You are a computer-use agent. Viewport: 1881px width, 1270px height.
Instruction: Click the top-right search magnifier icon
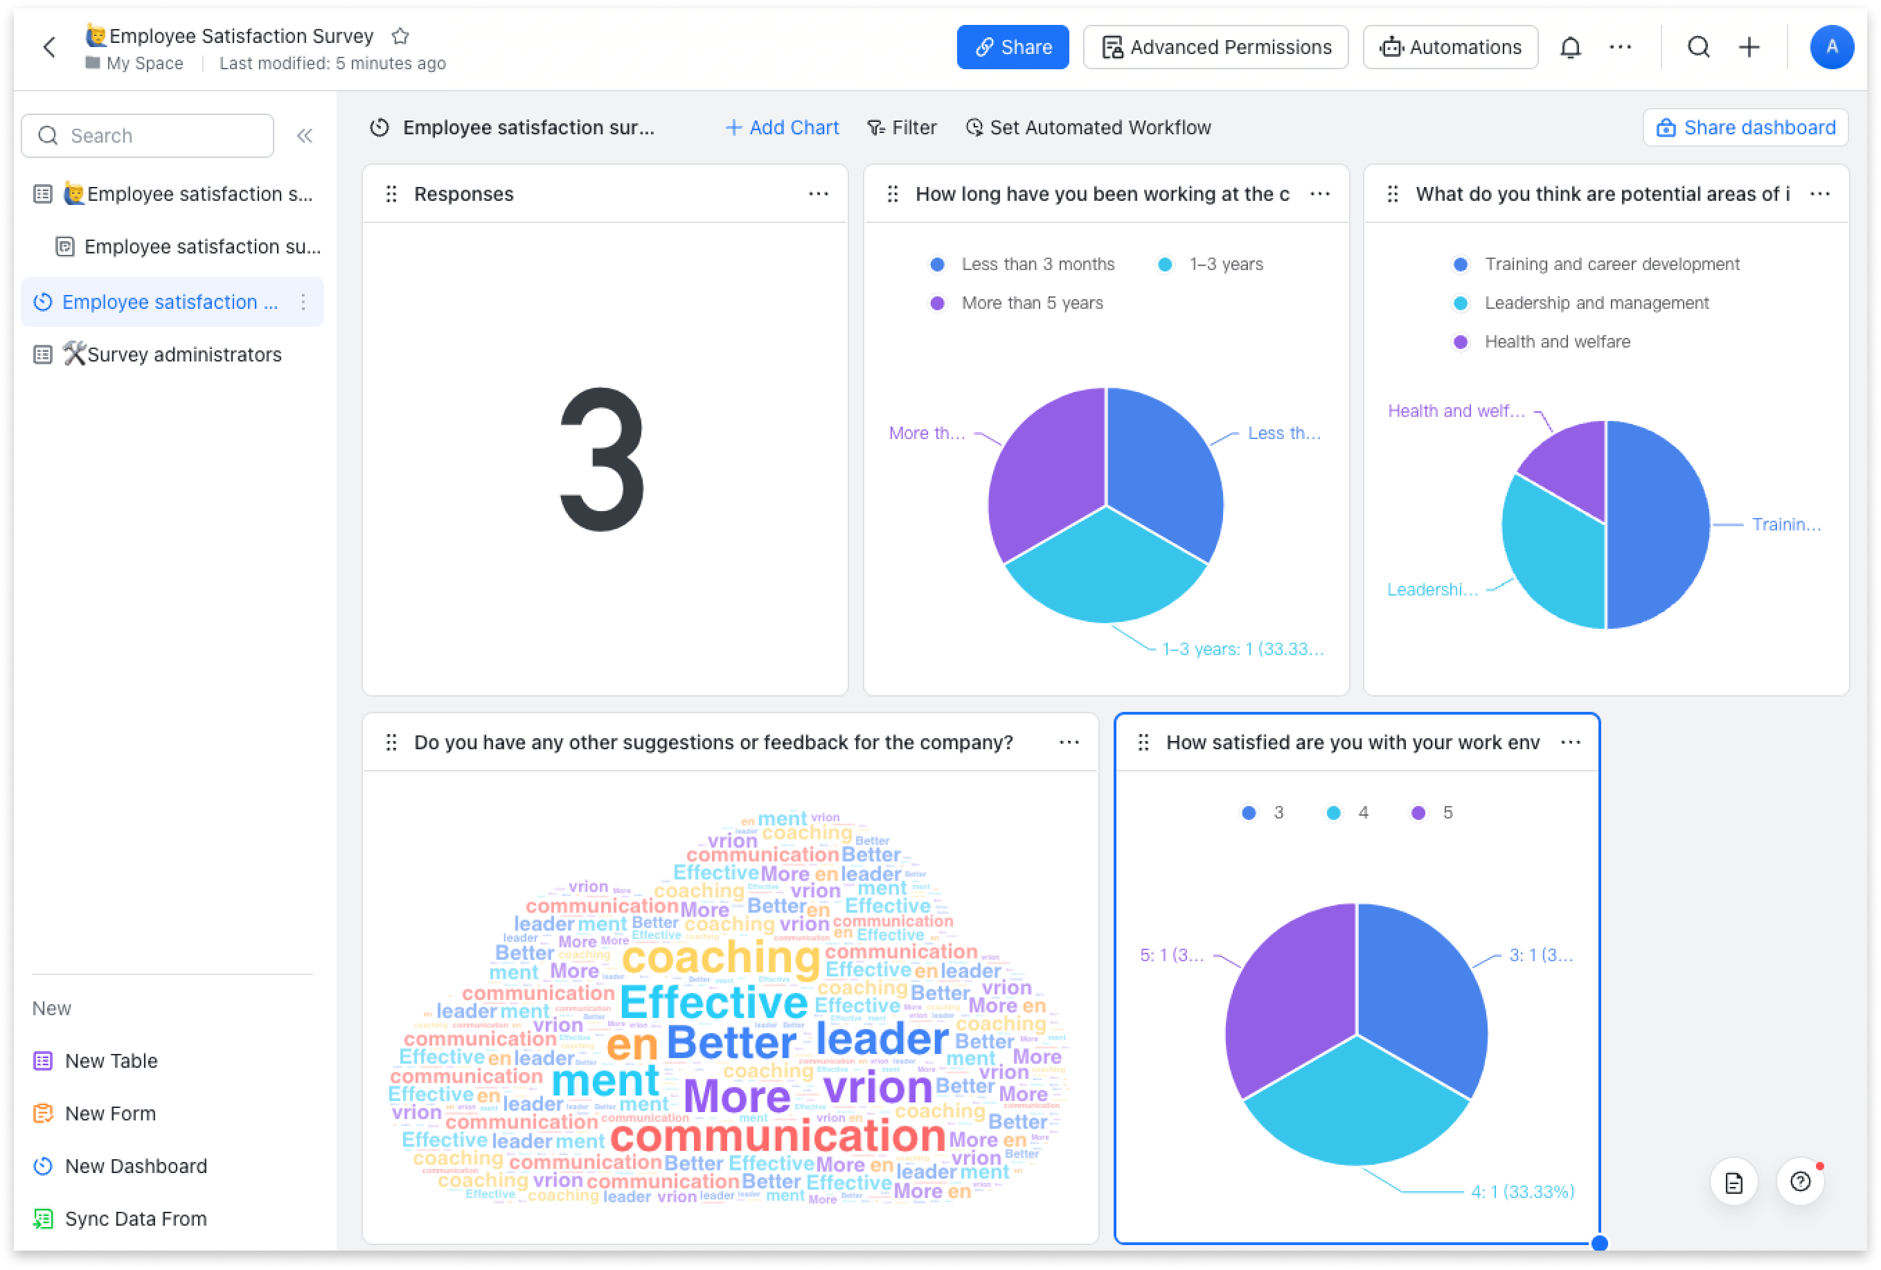pyautogui.click(x=1698, y=47)
